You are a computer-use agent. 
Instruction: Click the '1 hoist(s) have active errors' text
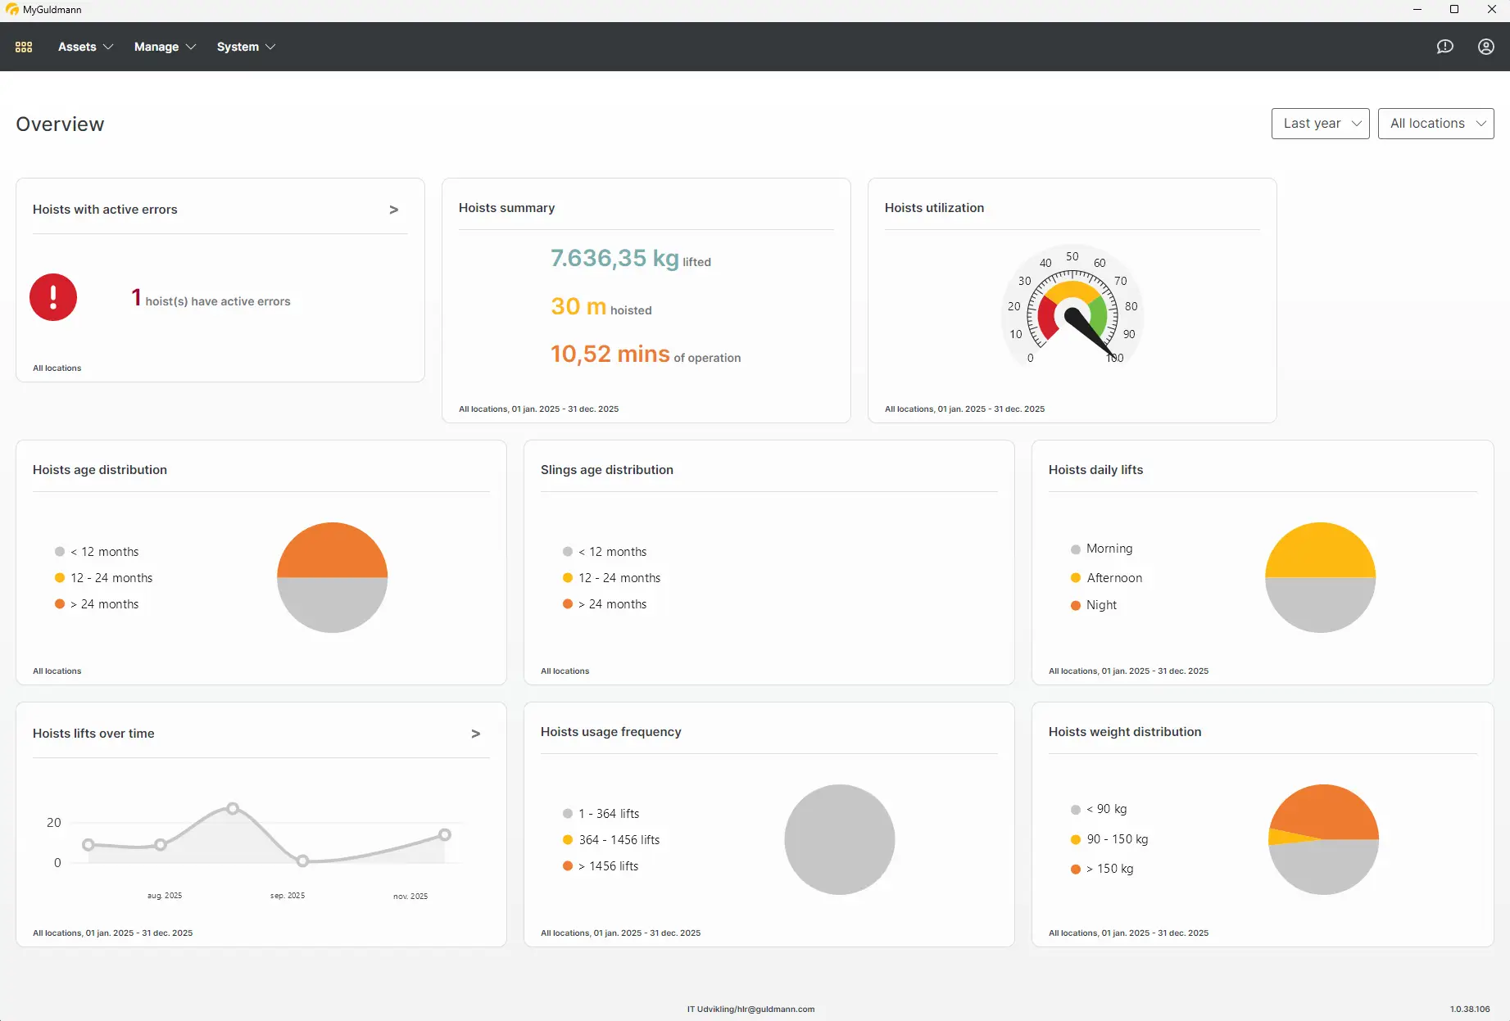pos(211,300)
